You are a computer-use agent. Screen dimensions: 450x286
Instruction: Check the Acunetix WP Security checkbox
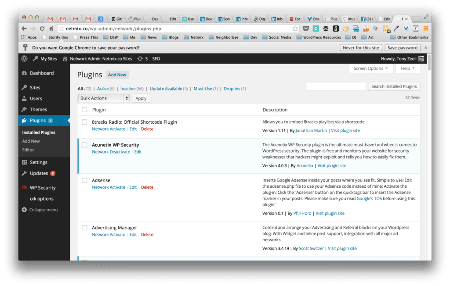pos(85,145)
